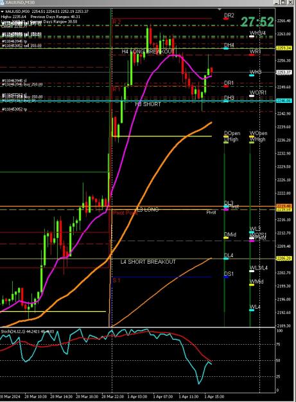Image resolution: width=296 pixels, height=402 pixels.
Task: Click the green 27:52 candle countdown timer
Action: click(257, 21)
